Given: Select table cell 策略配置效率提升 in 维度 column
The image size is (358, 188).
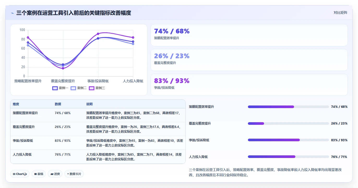Looking at the screenshot, I should pyautogui.click(x=25, y=113).
